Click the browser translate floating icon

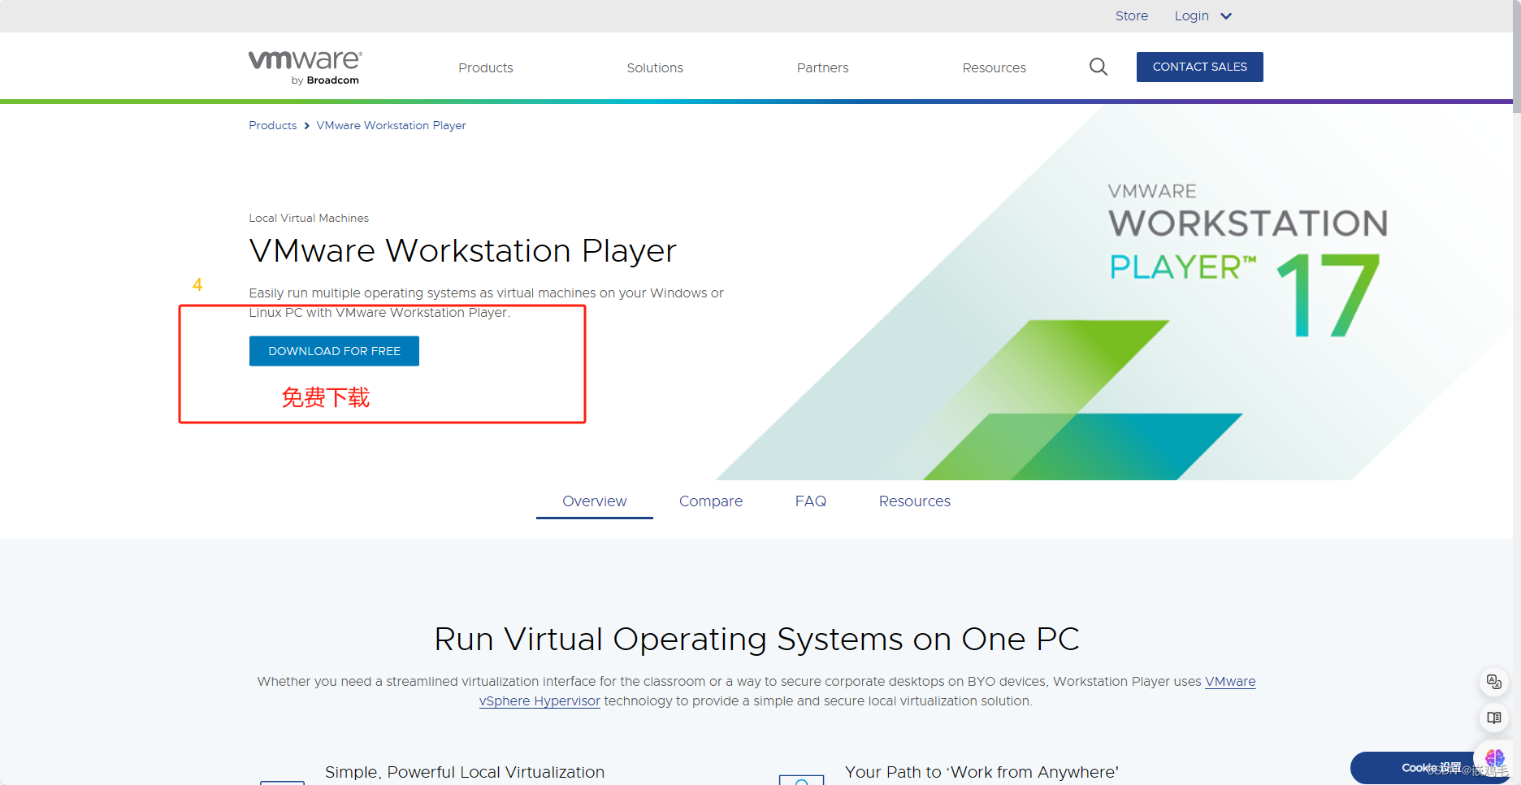tap(1493, 682)
